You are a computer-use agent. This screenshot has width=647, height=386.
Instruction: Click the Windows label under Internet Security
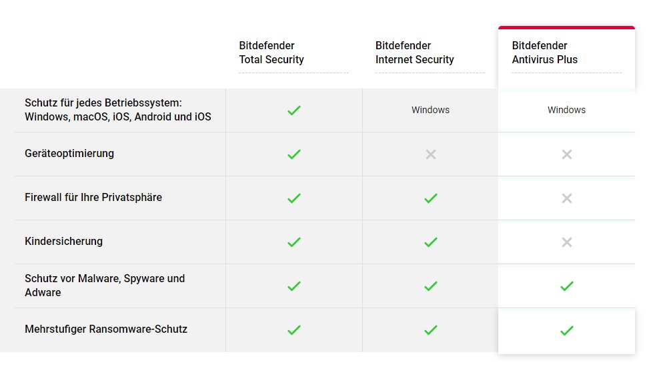(x=430, y=110)
